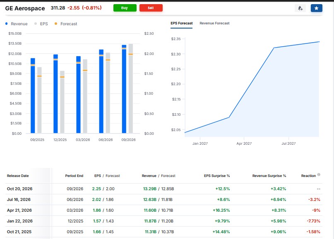Switch to the EPS Forecast tab
Screen dimensions: 334x239
[x=181, y=23]
